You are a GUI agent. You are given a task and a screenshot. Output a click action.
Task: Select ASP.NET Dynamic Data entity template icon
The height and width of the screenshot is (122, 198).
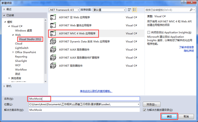click(x=53, y=41)
